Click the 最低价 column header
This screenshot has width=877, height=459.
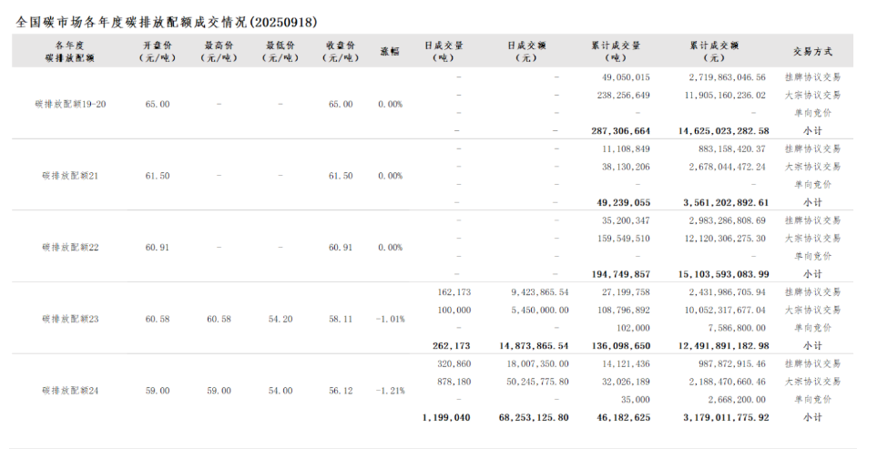[280, 51]
